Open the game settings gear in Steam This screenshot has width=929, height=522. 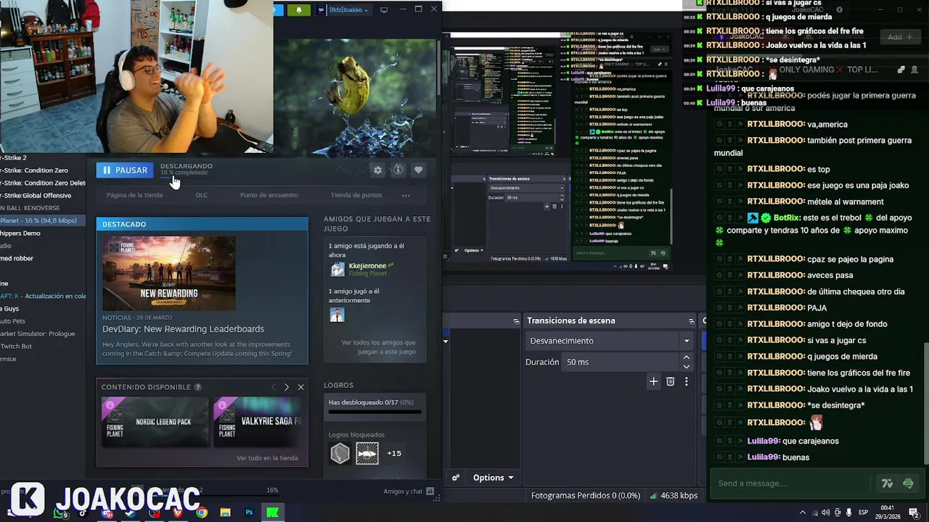coord(377,170)
